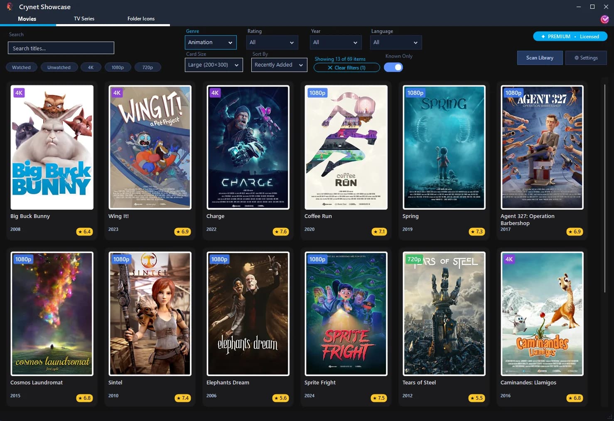Open the Card Size dropdown
Viewport: 614px width, 421px height.
(x=214, y=64)
